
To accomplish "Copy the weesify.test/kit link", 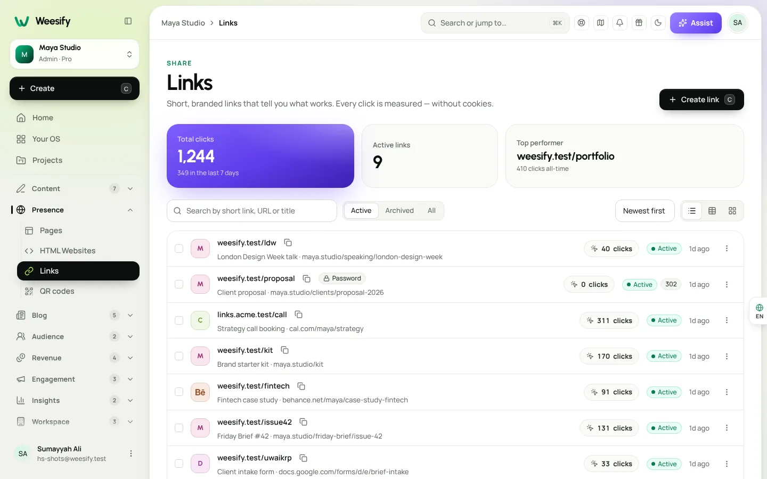I will click(x=285, y=350).
